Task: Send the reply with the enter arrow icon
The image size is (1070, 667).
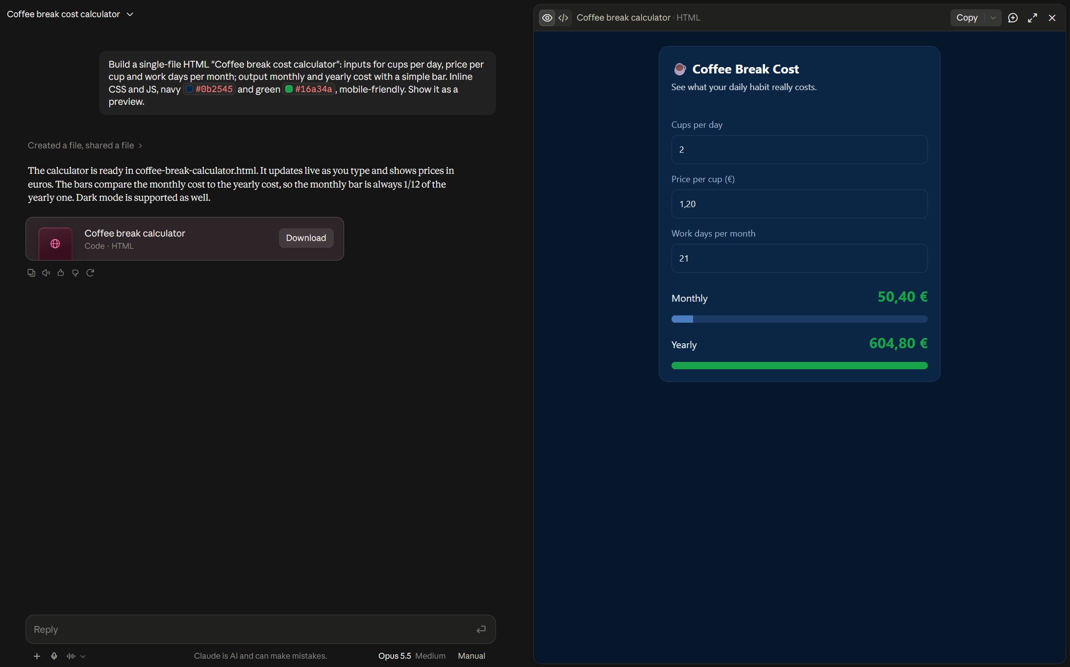Action: pyautogui.click(x=481, y=629)
